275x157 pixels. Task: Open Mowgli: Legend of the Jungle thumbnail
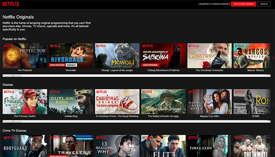coord(117,56)
